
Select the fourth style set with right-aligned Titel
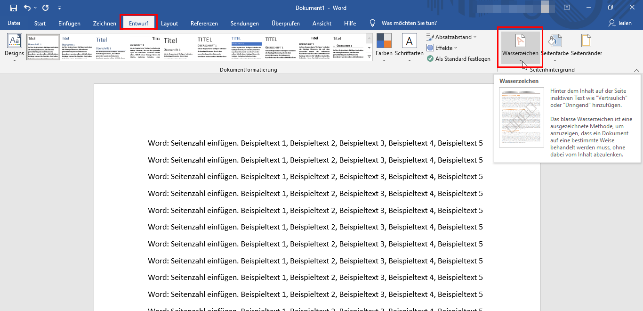click(145, 47)
